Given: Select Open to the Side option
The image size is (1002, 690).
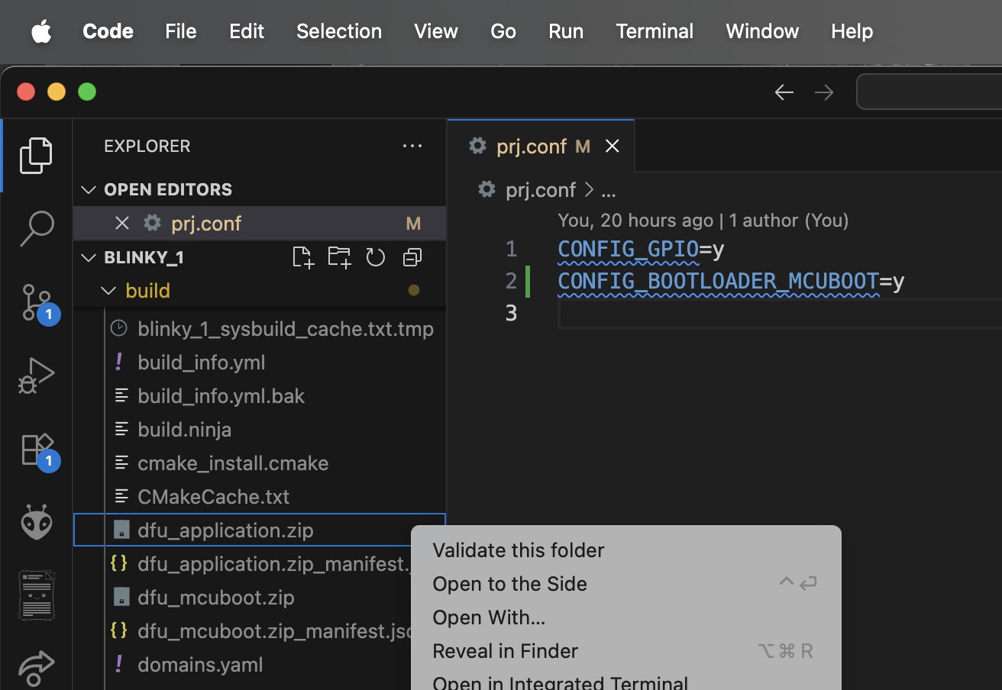Looking at the screenshot, I should 509,584.
